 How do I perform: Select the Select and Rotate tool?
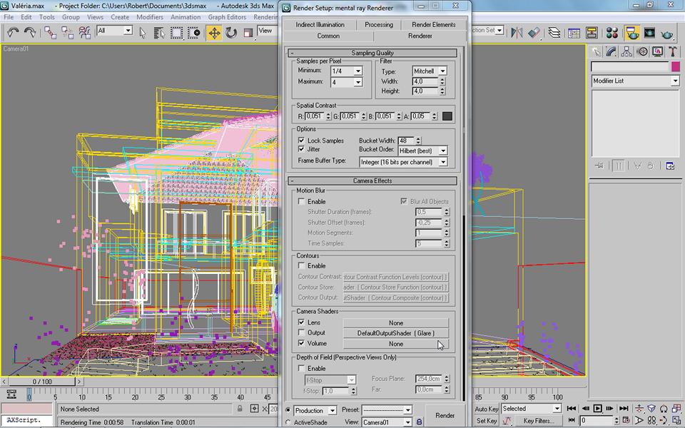coord(229,32)
